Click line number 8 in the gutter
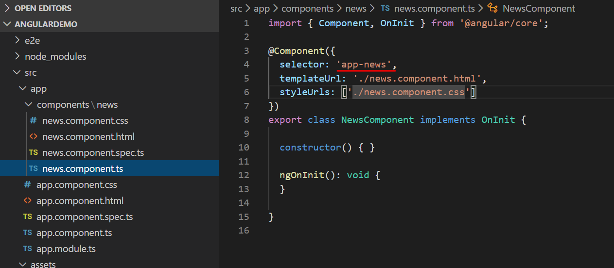Screen dimensions: 614x268 pyautogui.click(x=246, y=119)
